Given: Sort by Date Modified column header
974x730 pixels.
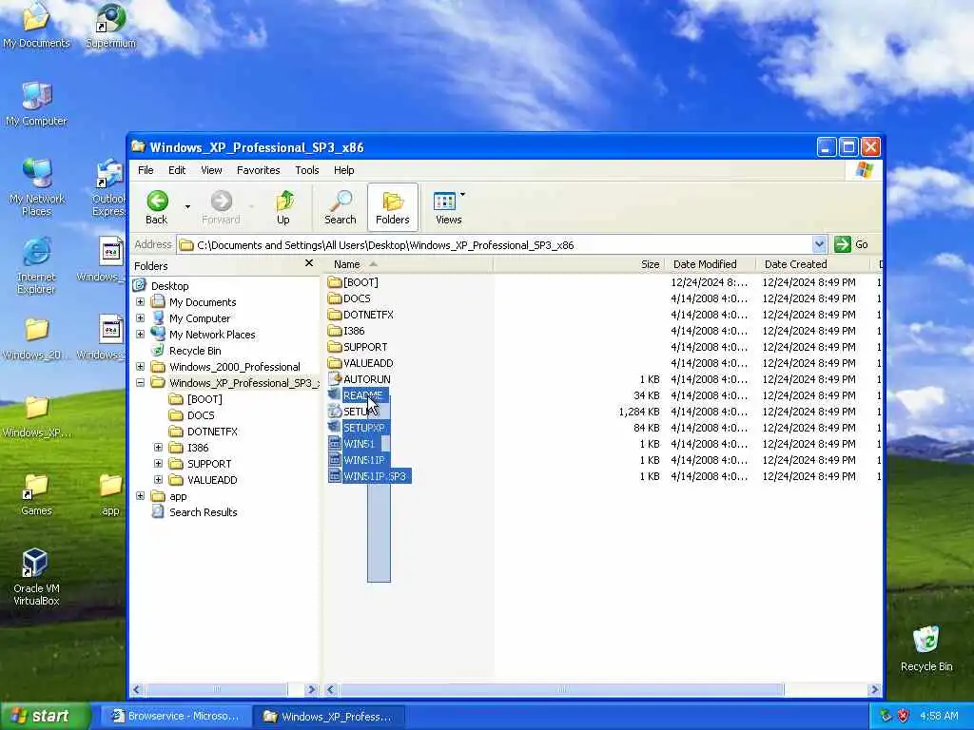Looking at the screenshot, I should (710, 264).
